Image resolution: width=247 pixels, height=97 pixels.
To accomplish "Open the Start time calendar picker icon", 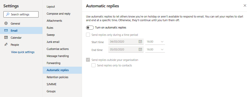I will coord(140,42).
